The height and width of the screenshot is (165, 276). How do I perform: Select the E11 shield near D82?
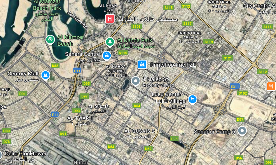pyautogui.click(x=77, y=71)
